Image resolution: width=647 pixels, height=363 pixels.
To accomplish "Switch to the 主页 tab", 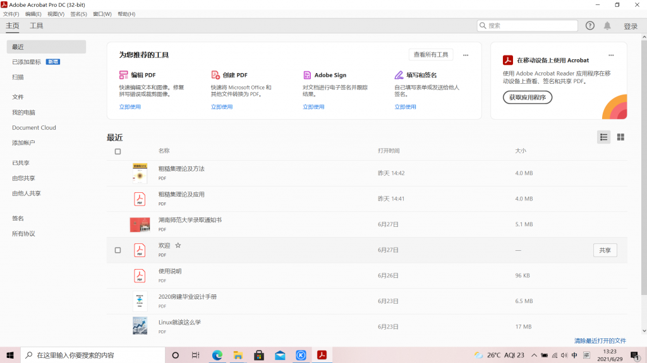I will (13, 25).
